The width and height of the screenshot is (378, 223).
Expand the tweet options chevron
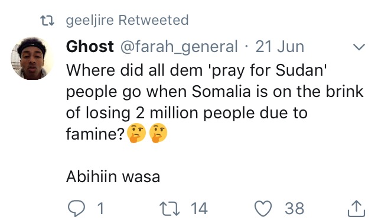tap(359, 47)
